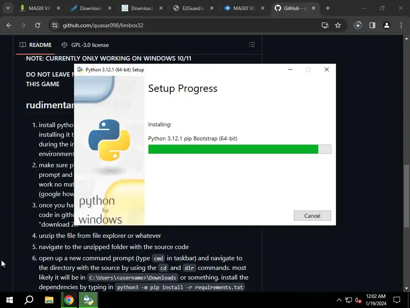
Task: Click the 'C:\Users\<username>\Downloads' code text
Action: coord(133,278)
